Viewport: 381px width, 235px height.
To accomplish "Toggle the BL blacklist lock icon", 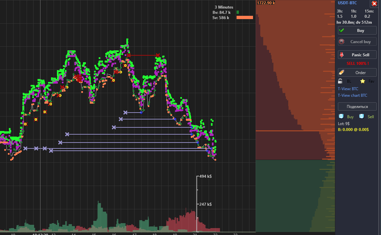I will pyautogui.click(x=341, y=81).
